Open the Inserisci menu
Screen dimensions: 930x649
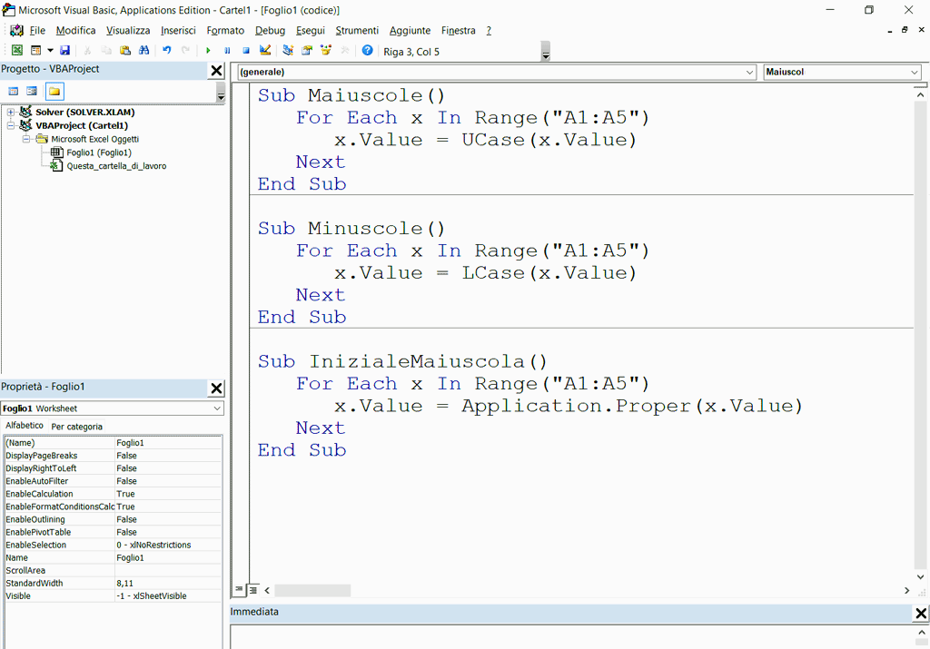[x=178, y=30]
